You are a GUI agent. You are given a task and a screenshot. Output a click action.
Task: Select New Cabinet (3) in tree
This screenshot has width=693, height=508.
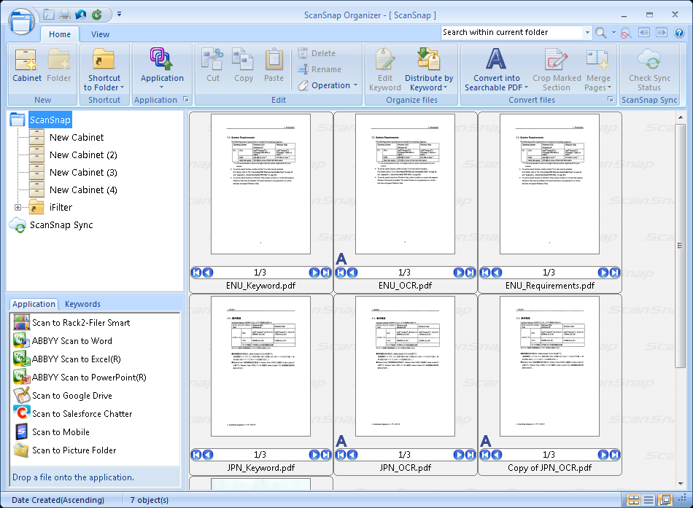click(83, 173)
